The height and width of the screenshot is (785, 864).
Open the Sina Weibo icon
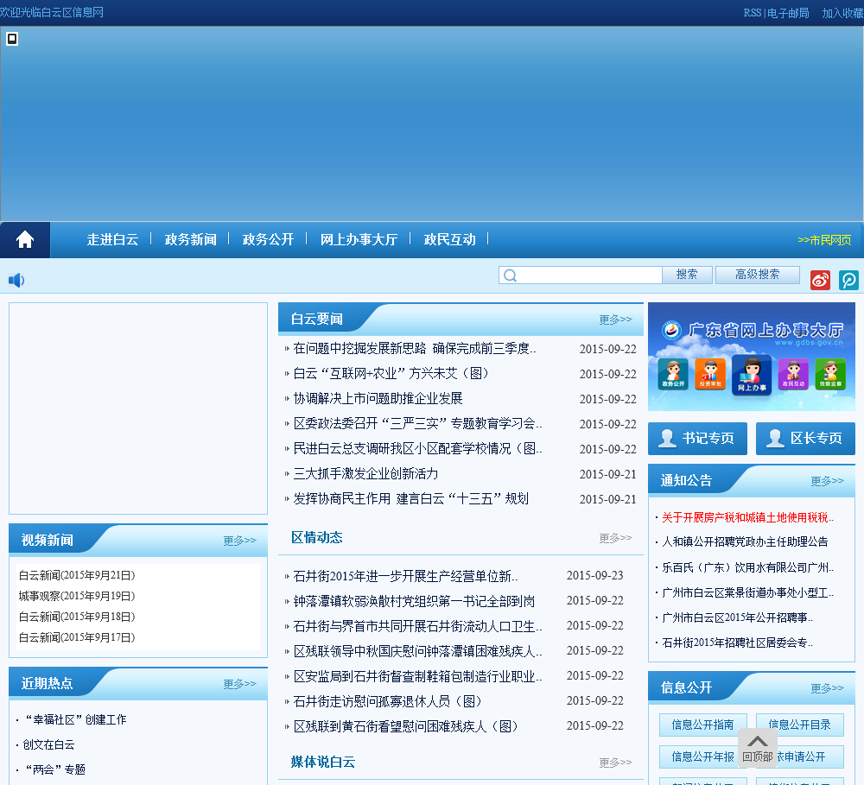click(x=820, y=280)
